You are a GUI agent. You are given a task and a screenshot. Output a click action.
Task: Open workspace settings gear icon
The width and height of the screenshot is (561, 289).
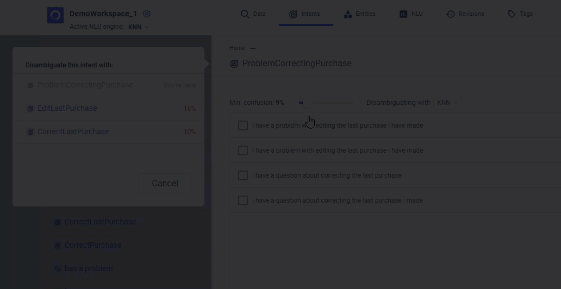click(x=147, y=14)
